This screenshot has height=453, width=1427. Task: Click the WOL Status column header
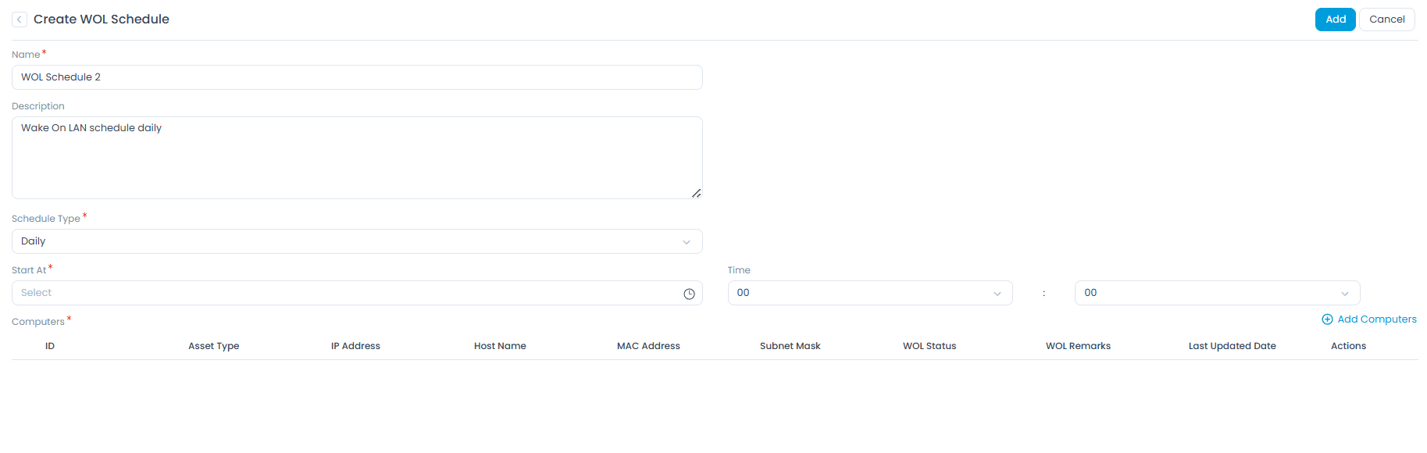click(929, 345)
